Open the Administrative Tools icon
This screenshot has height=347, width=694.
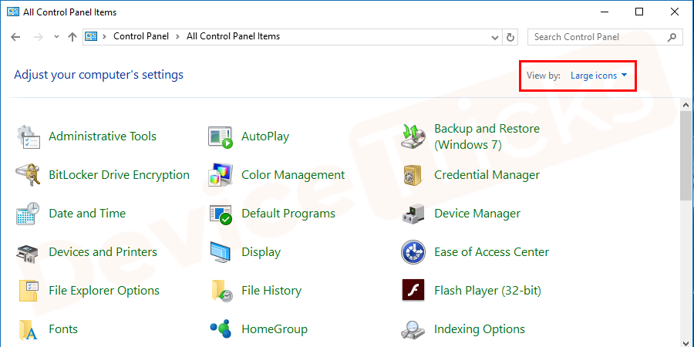point(29,136)
